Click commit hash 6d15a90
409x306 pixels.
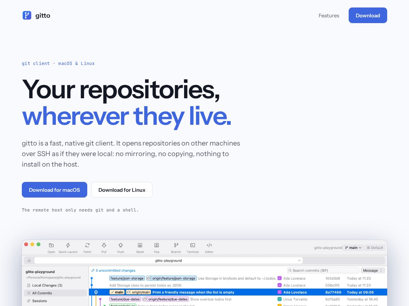[x=333, y=299]
